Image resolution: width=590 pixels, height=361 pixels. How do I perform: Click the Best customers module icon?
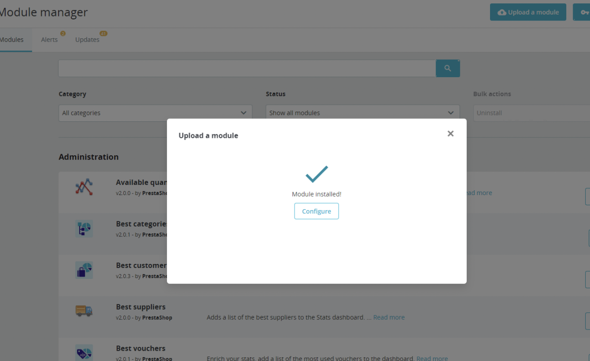point(84,270)
